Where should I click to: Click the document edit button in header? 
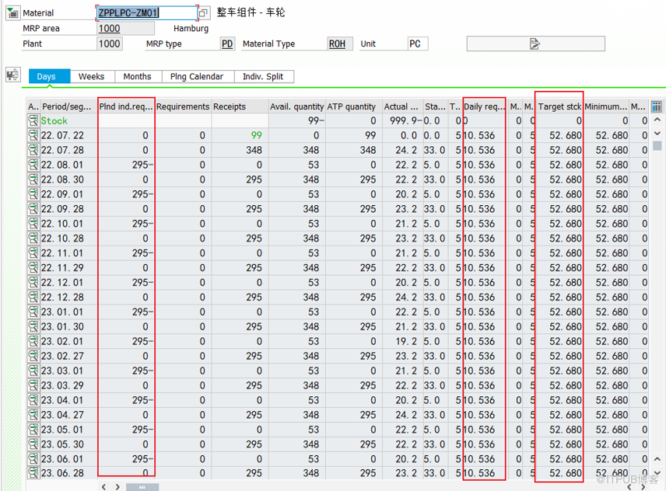(535, 44)
